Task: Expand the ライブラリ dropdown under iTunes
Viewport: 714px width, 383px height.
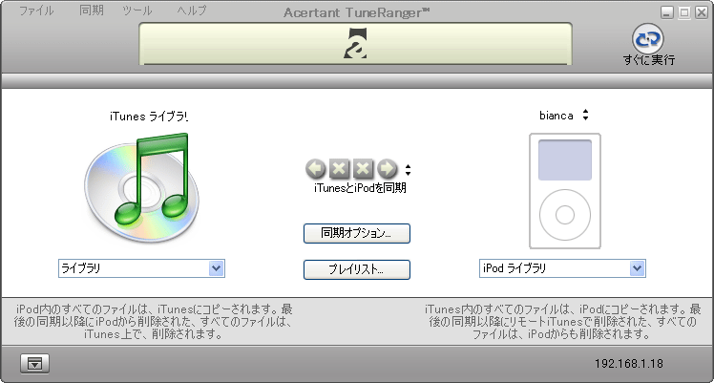Action: coord(216,268)
